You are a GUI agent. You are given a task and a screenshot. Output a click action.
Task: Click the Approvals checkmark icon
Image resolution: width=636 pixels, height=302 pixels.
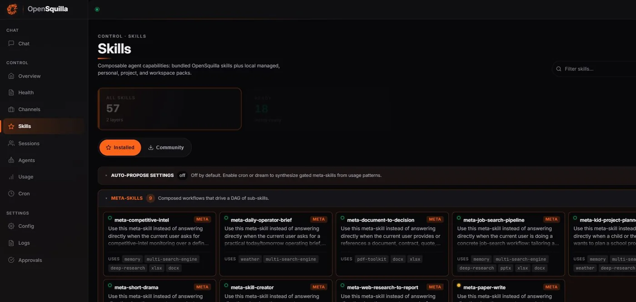(x=11, y=260)
